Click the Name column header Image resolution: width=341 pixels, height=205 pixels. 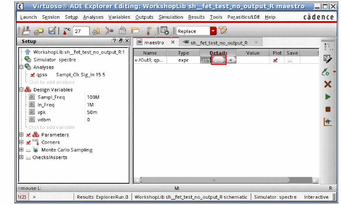pos(150,53)
